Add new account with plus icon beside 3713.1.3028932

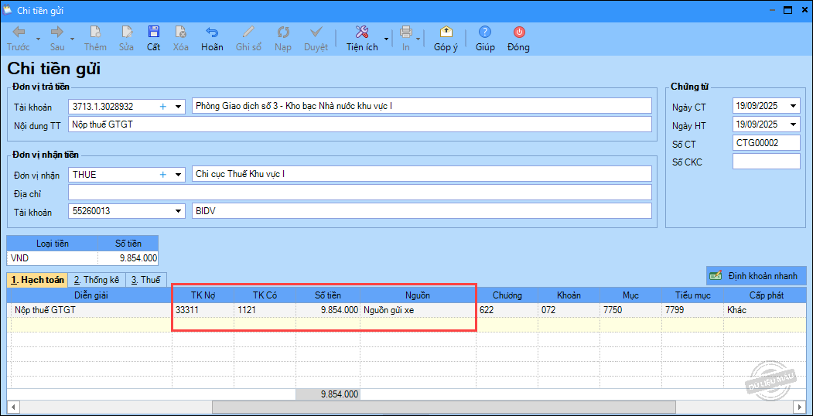coord(163,106)
